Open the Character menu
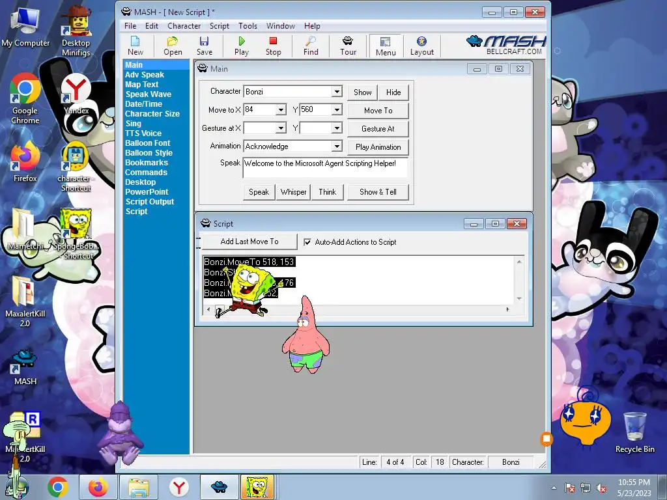The height and width of the screenshot is (500, 667). (184, 26)
